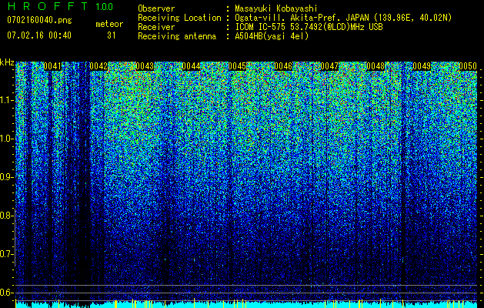Click the 0.6 frequency axis label
The image size is (484, 308).
tap(7, 293)
